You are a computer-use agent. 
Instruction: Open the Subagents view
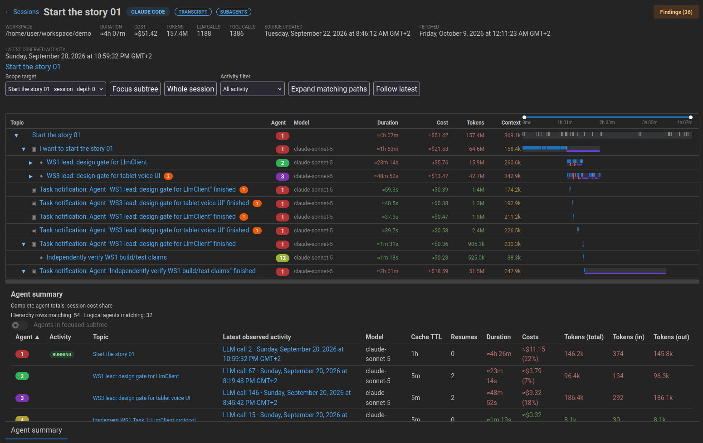click(234, 12)
